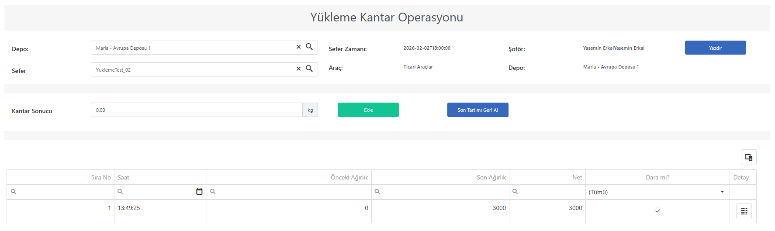Click the Yükleme Kantar Operasyonu title
The width and height of the screenshot is (775, 231).
point(387,17)
